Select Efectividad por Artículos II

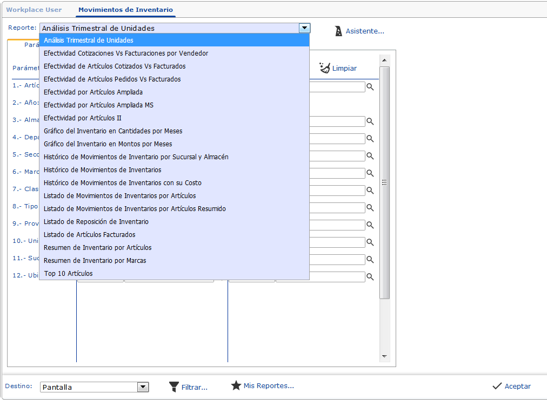click(x=175, y=118)
